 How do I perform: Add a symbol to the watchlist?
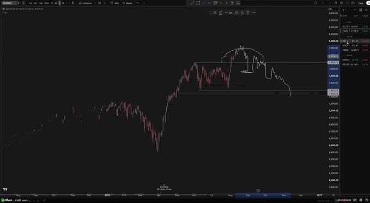pos(355,10)
